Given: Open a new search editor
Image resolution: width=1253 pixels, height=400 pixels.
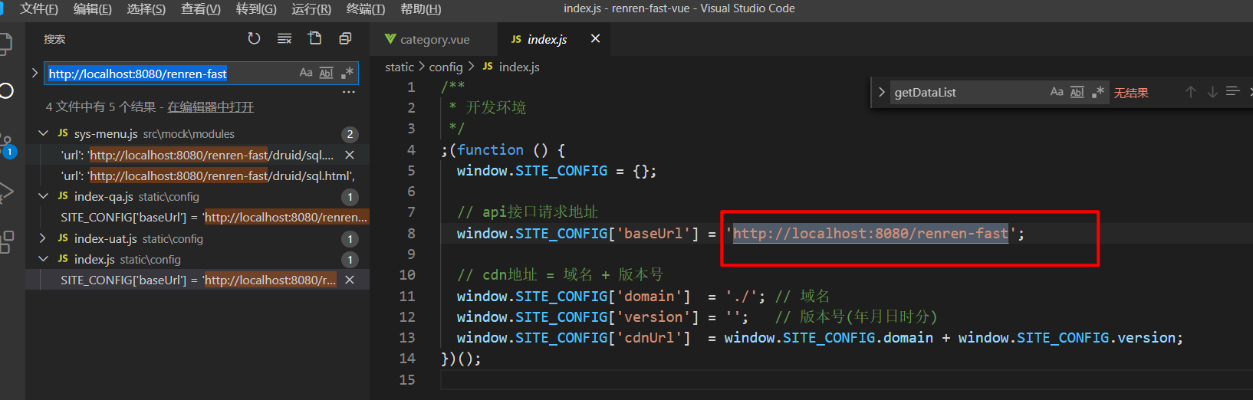Looking at the screenshot, I should click(x=314, y=38).
